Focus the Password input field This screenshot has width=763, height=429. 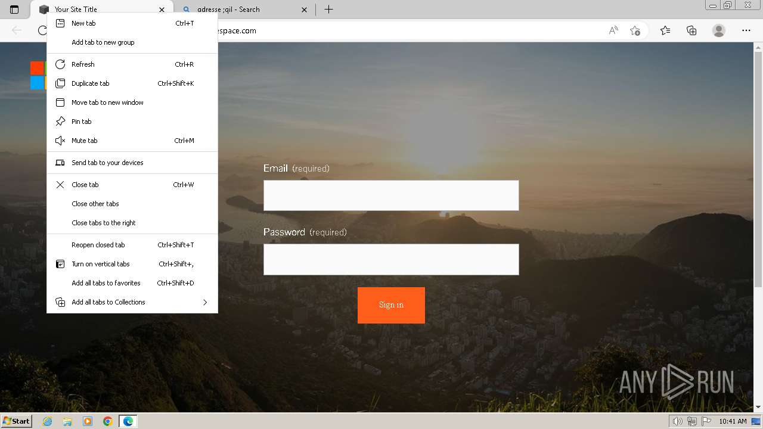[391, 259]
